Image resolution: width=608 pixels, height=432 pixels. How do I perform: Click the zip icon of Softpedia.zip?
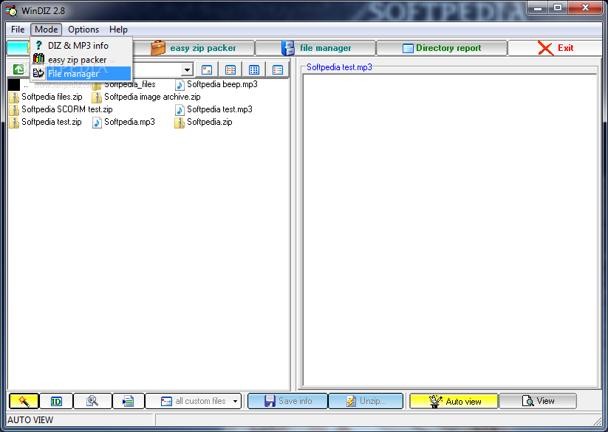[x=179, y=123]
